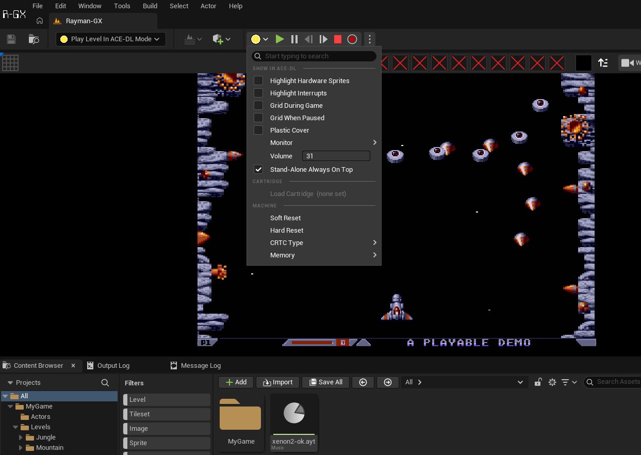Expand the Monitor submenu

pos(314,142)
